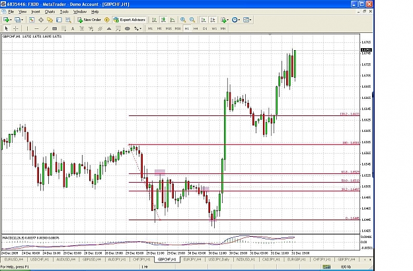Switch chart to Line Chart type
The height and width of the screenshot is (271, 413).
[x=172, y=20]
